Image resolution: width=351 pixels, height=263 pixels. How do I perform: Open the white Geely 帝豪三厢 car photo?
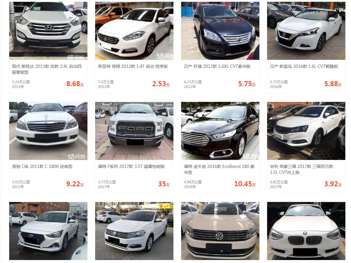[x=306, y=131]
